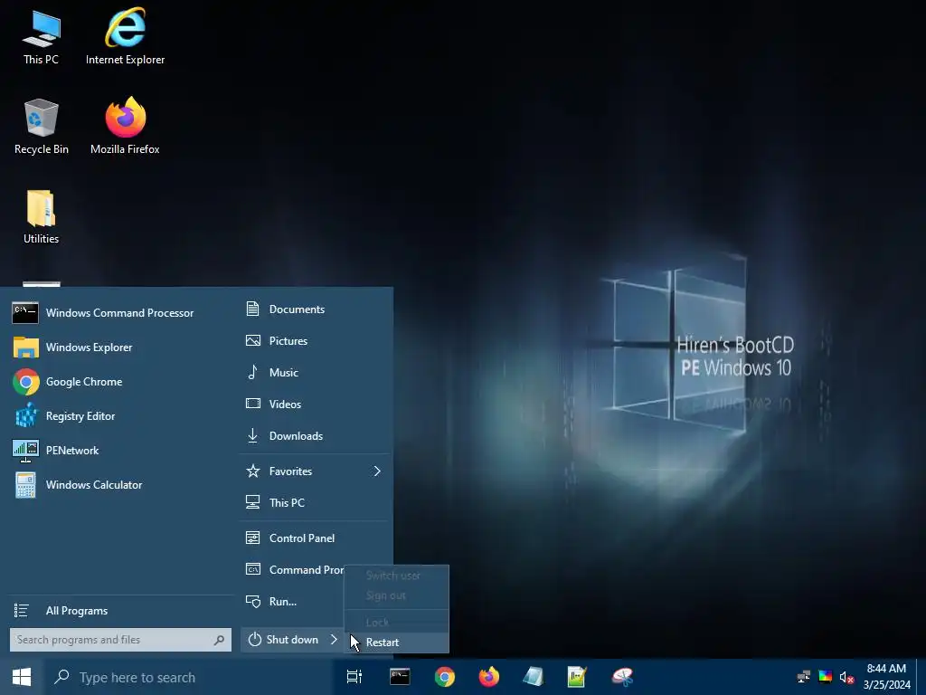Image resolution: width=926 pixels, height=695 pixels.
Task: Click magnifier icon in taskbar search
Action: 61,677
